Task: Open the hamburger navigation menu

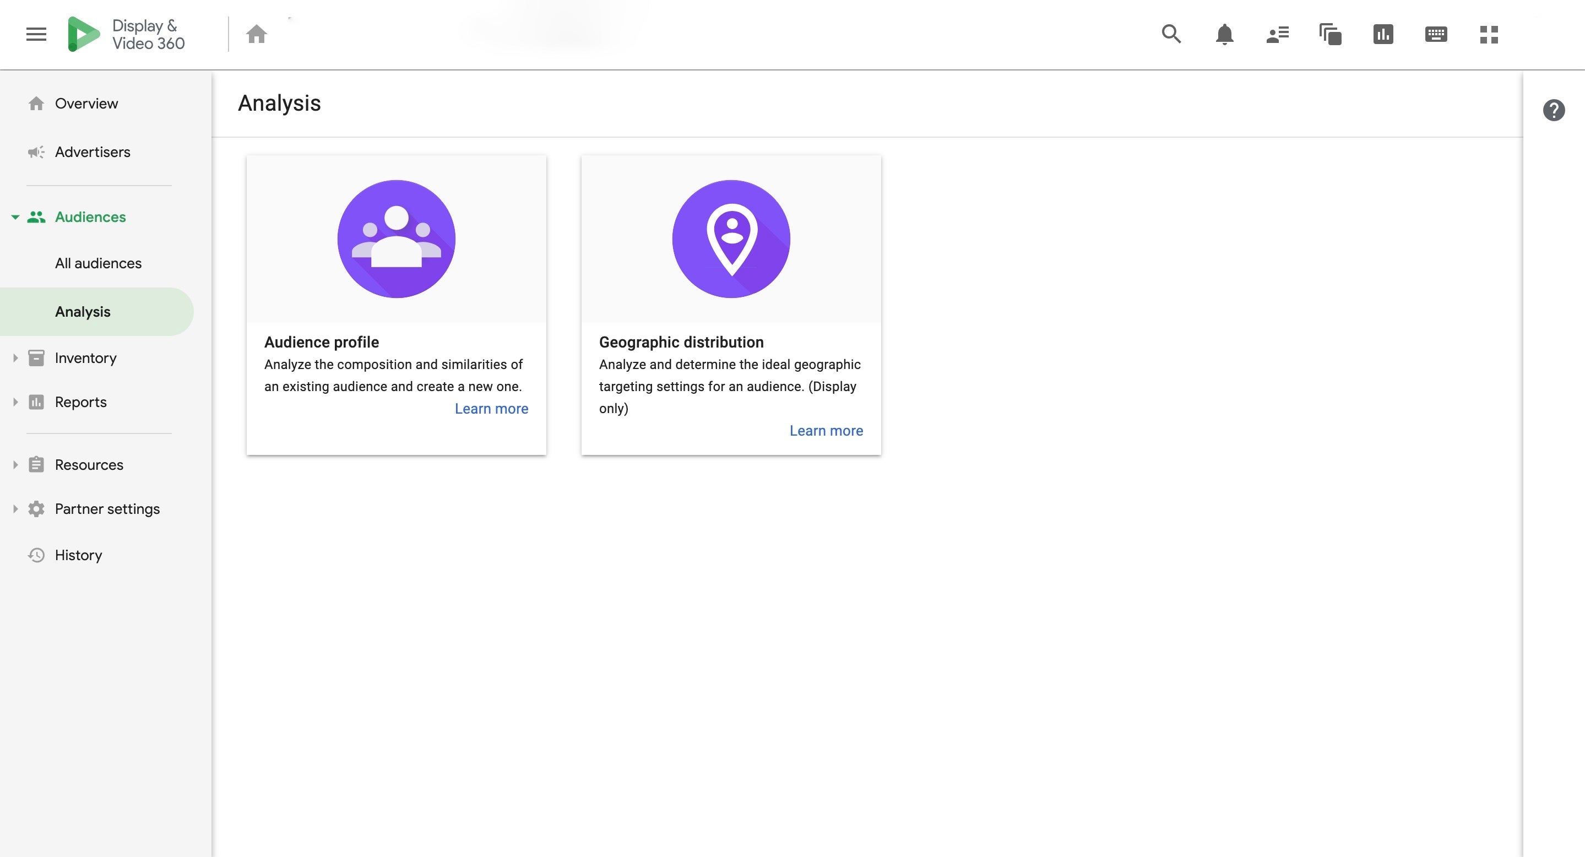Action: pos(35,34)
